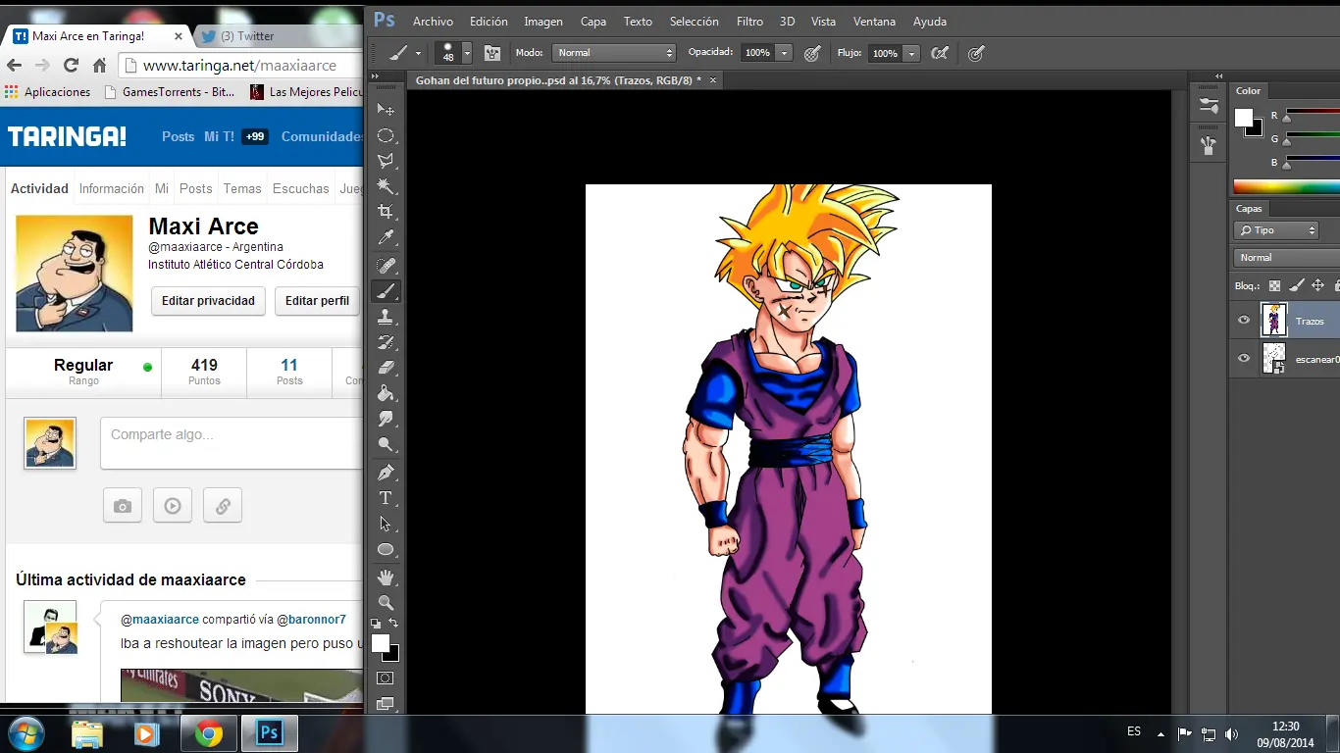Select the Paint Bucket tool
Image resolution: width=1340 pixels, height=753 pixels.
tap(386, 393)
